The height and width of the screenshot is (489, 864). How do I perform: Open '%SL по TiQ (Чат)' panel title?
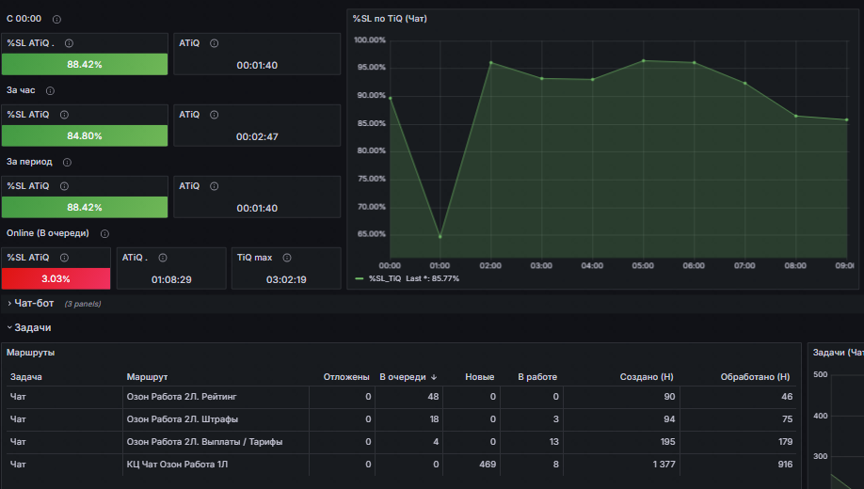(390, 19)
